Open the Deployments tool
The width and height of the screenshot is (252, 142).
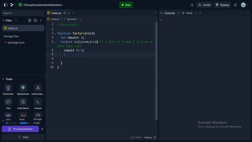(x=23, y=90)
